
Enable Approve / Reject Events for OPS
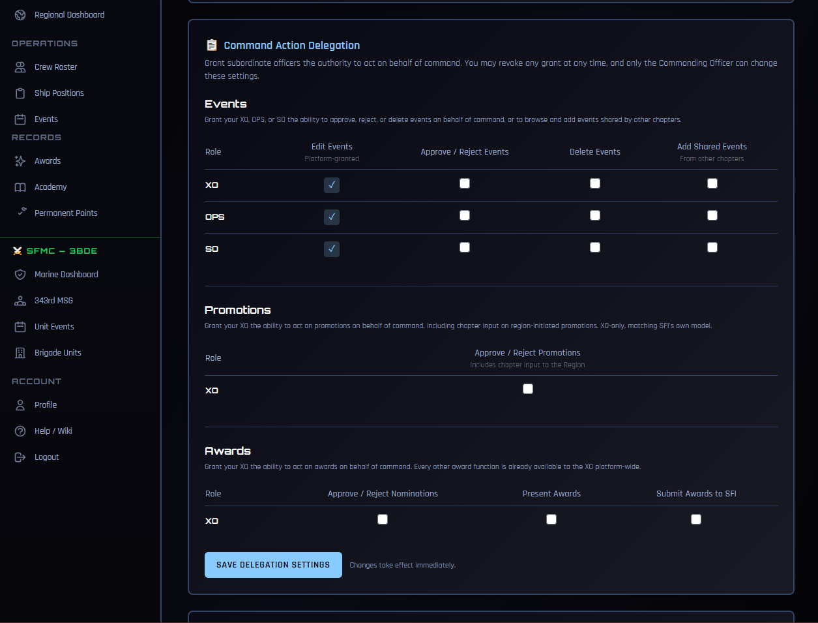(465, 215)
